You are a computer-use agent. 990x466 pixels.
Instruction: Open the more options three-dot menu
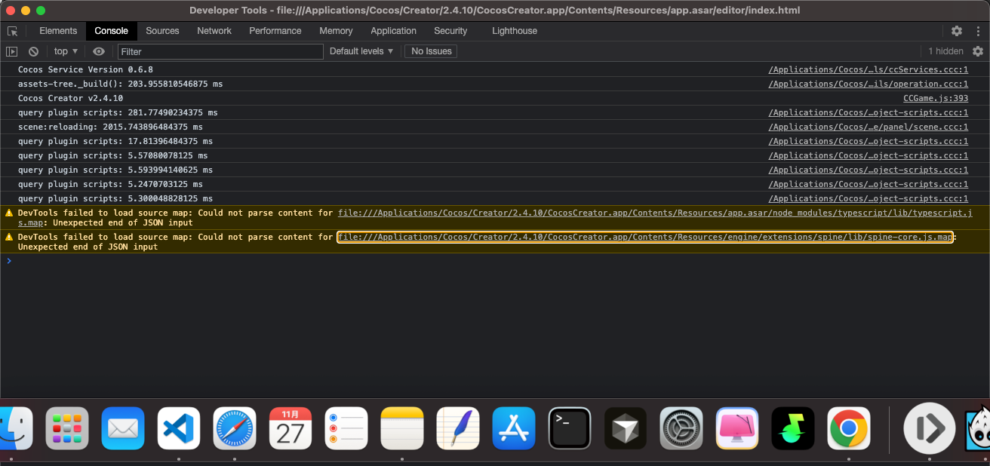click(977, 31)
